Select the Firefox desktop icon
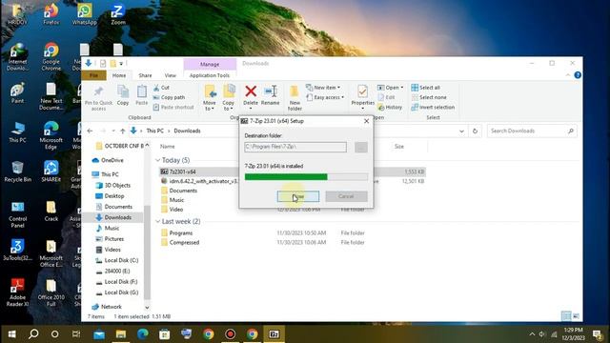Screen dimensions: 610x343 click(x=51, y=14)
